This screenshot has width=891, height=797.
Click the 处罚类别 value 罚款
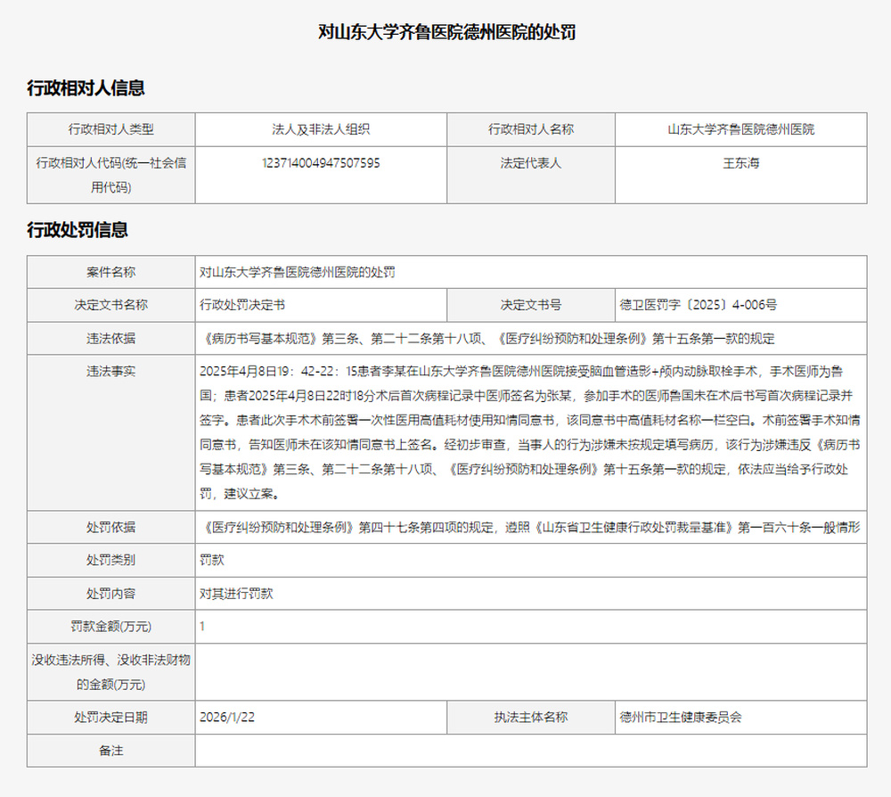[211, 561]
